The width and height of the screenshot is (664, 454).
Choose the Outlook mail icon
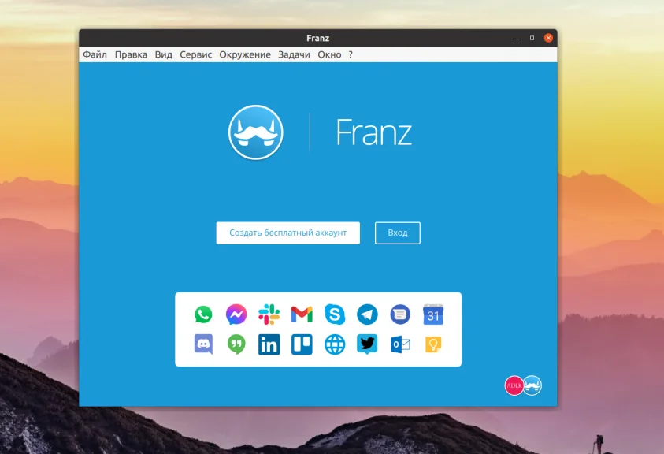coord(400,344)
